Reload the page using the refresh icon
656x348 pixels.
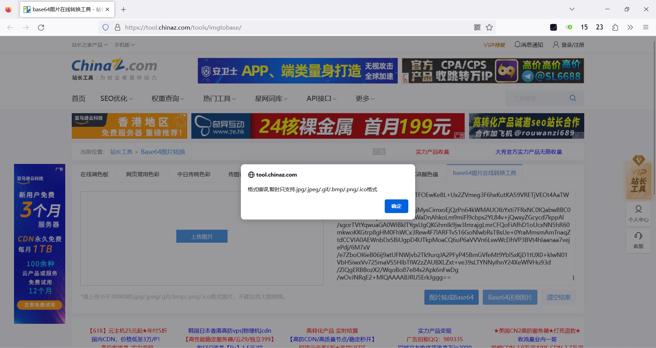pos(41,27)
